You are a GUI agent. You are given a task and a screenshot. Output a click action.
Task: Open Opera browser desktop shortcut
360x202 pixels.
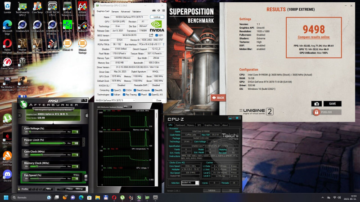coord(7,46)
